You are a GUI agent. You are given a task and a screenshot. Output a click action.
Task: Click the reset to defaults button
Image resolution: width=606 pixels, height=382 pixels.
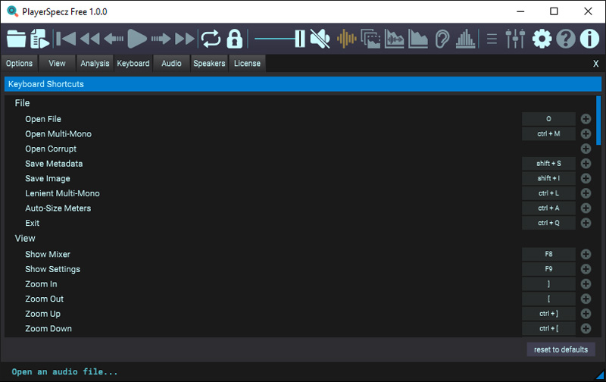point(561,349)
